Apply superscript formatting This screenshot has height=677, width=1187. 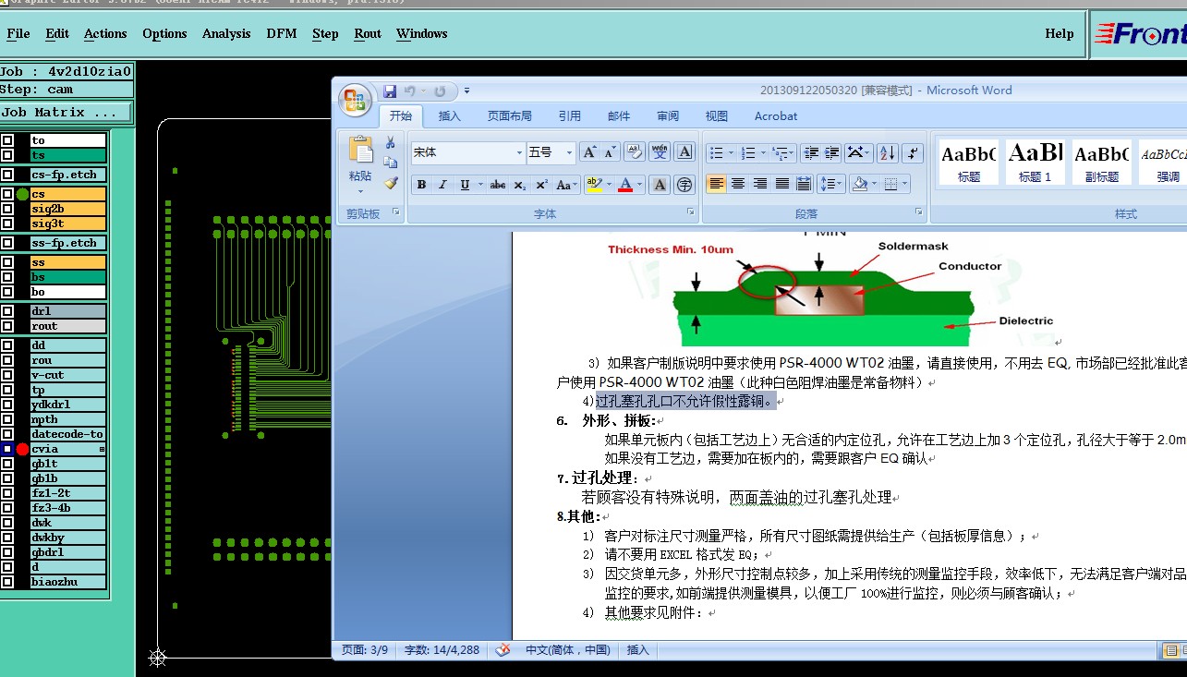[x=541, y=185]
